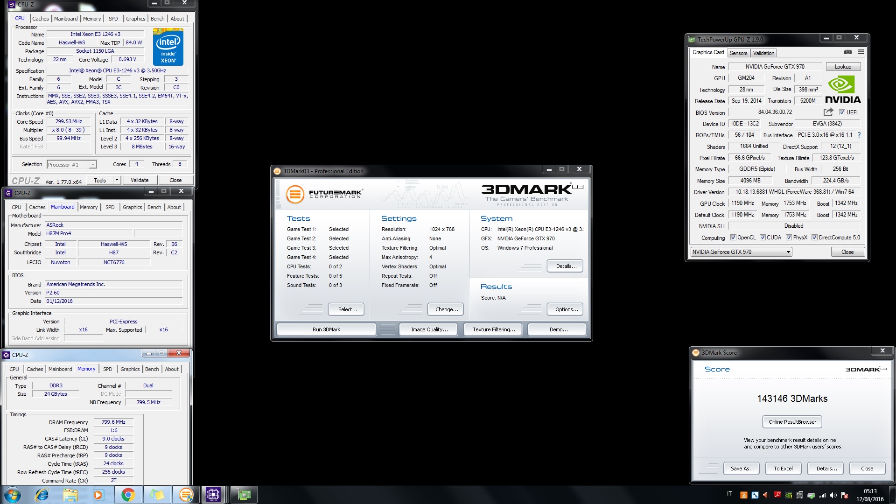The image size is (896, 504).
Task: Open the Graphics tab in the Memory CPU-Z window
Action: pos(130,369)
